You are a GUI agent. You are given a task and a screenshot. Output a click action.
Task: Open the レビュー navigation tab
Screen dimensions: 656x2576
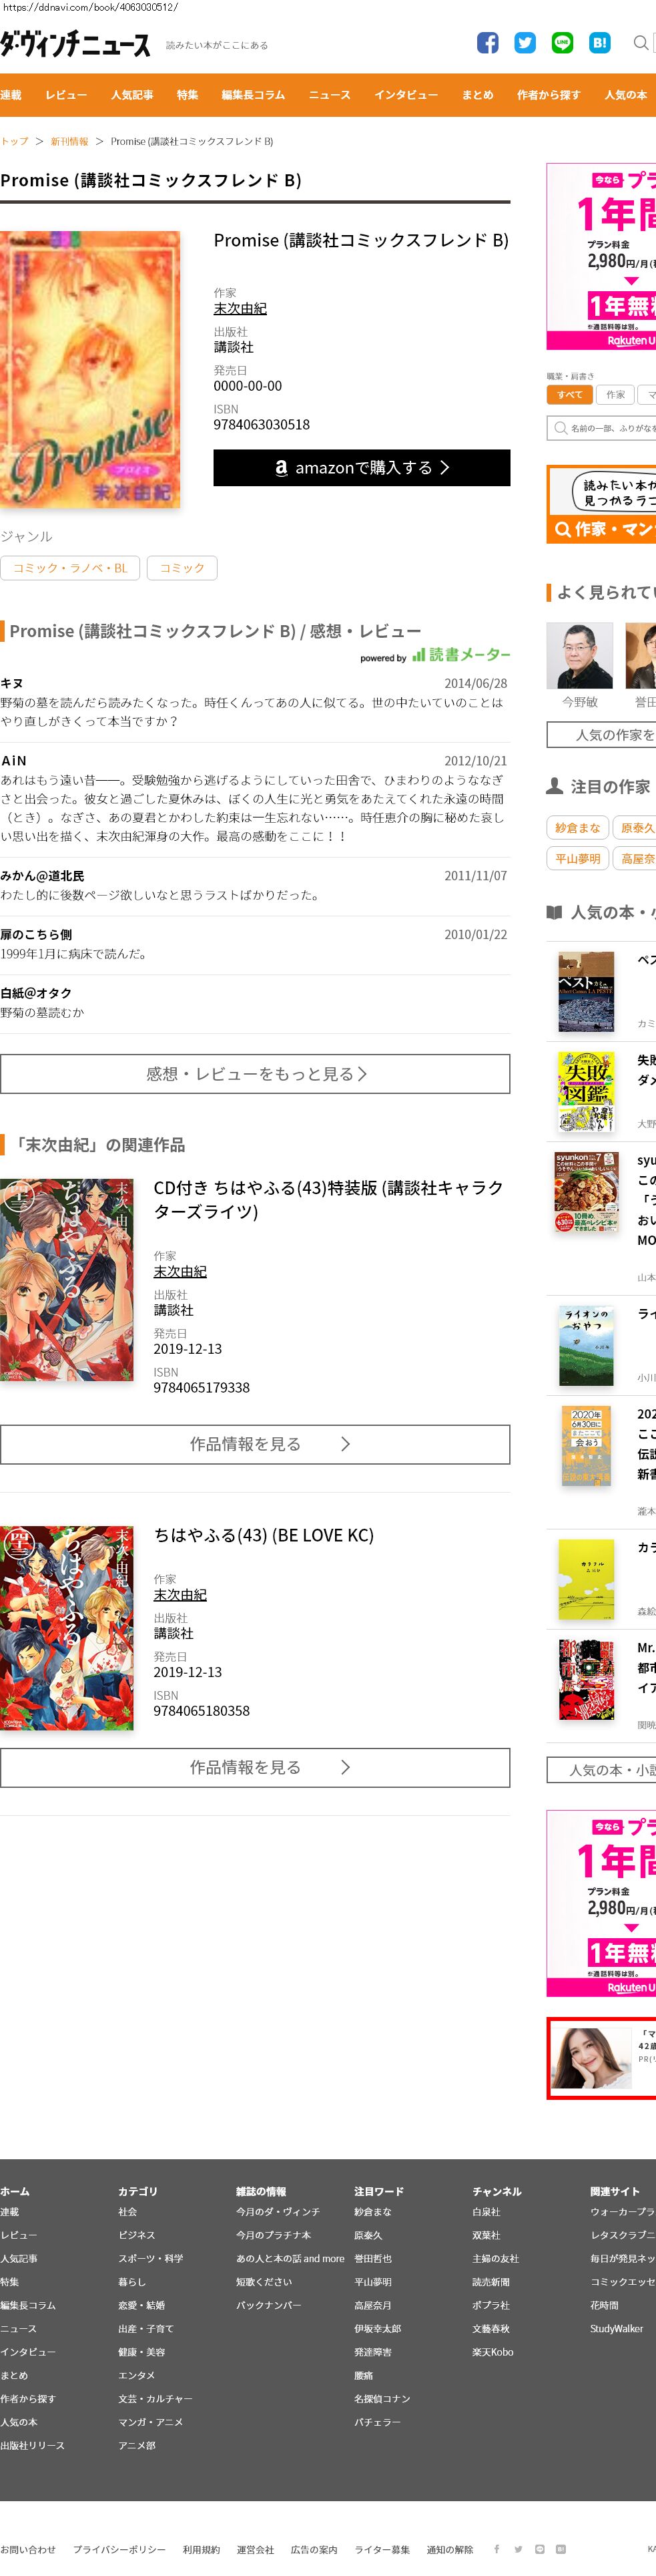pyautogui.click(x=66, y=95)
